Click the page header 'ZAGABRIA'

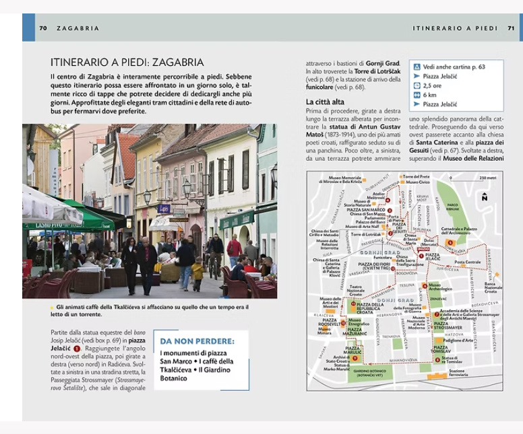point(78,28)
